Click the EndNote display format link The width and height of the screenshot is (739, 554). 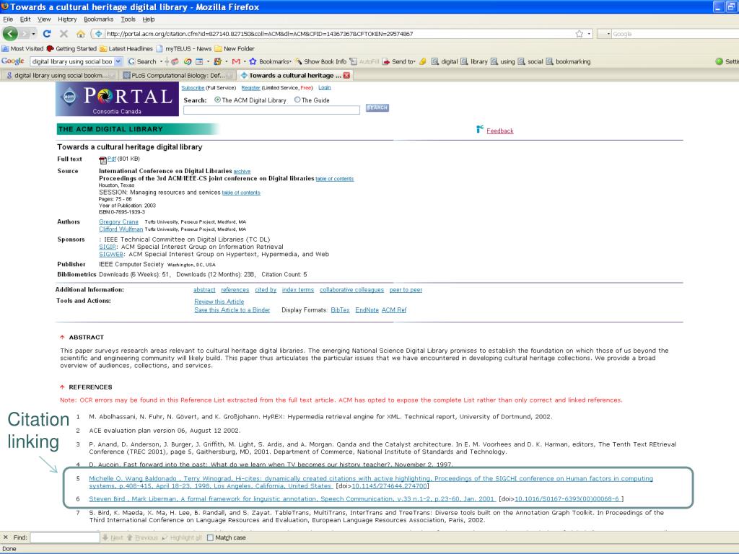click(367, 310)
